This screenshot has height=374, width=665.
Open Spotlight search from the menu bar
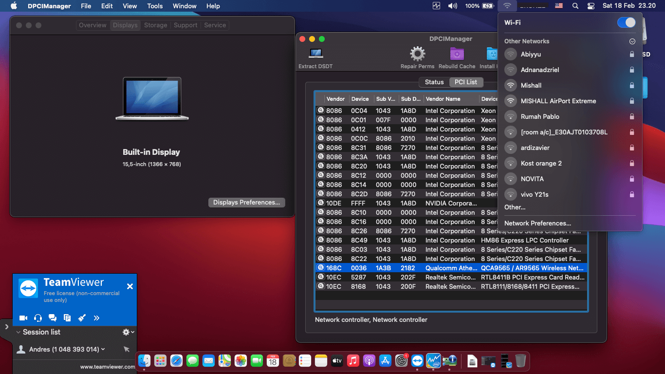575,6
